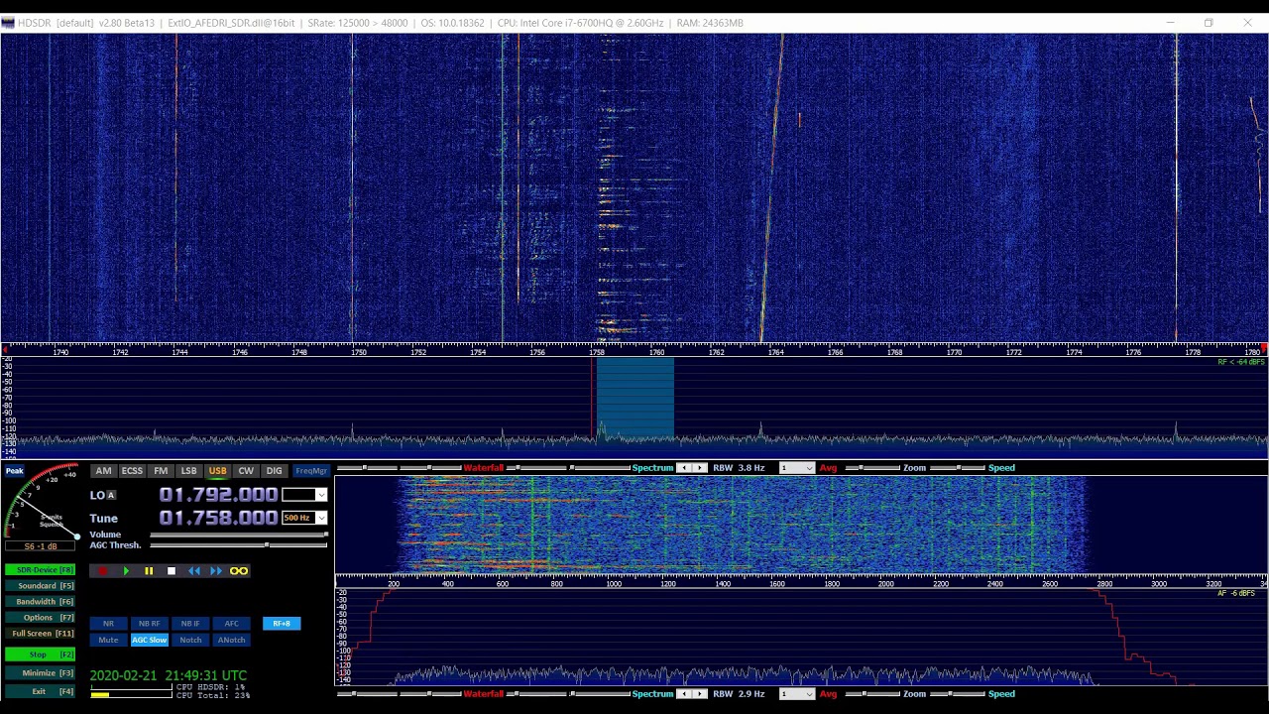Click upper RBW decrease left arrow
The width and height of the screenshot is (1269, 714).
pyautogui.click(x=685, y=468)
